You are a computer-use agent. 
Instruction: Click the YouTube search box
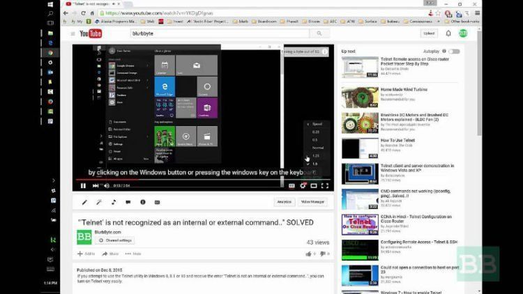click(x=220, y=33)
